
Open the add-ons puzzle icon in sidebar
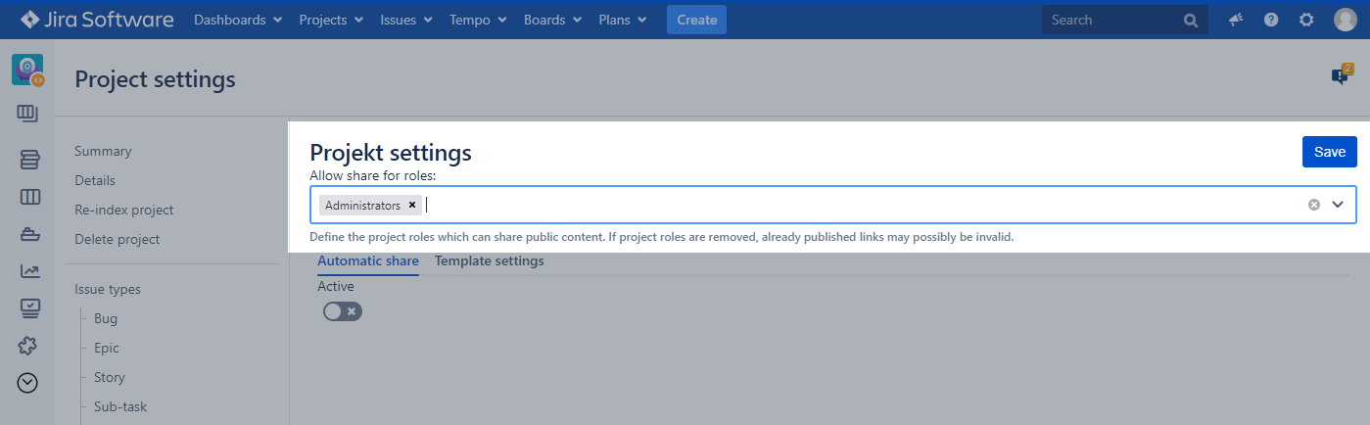pos(29,346)
